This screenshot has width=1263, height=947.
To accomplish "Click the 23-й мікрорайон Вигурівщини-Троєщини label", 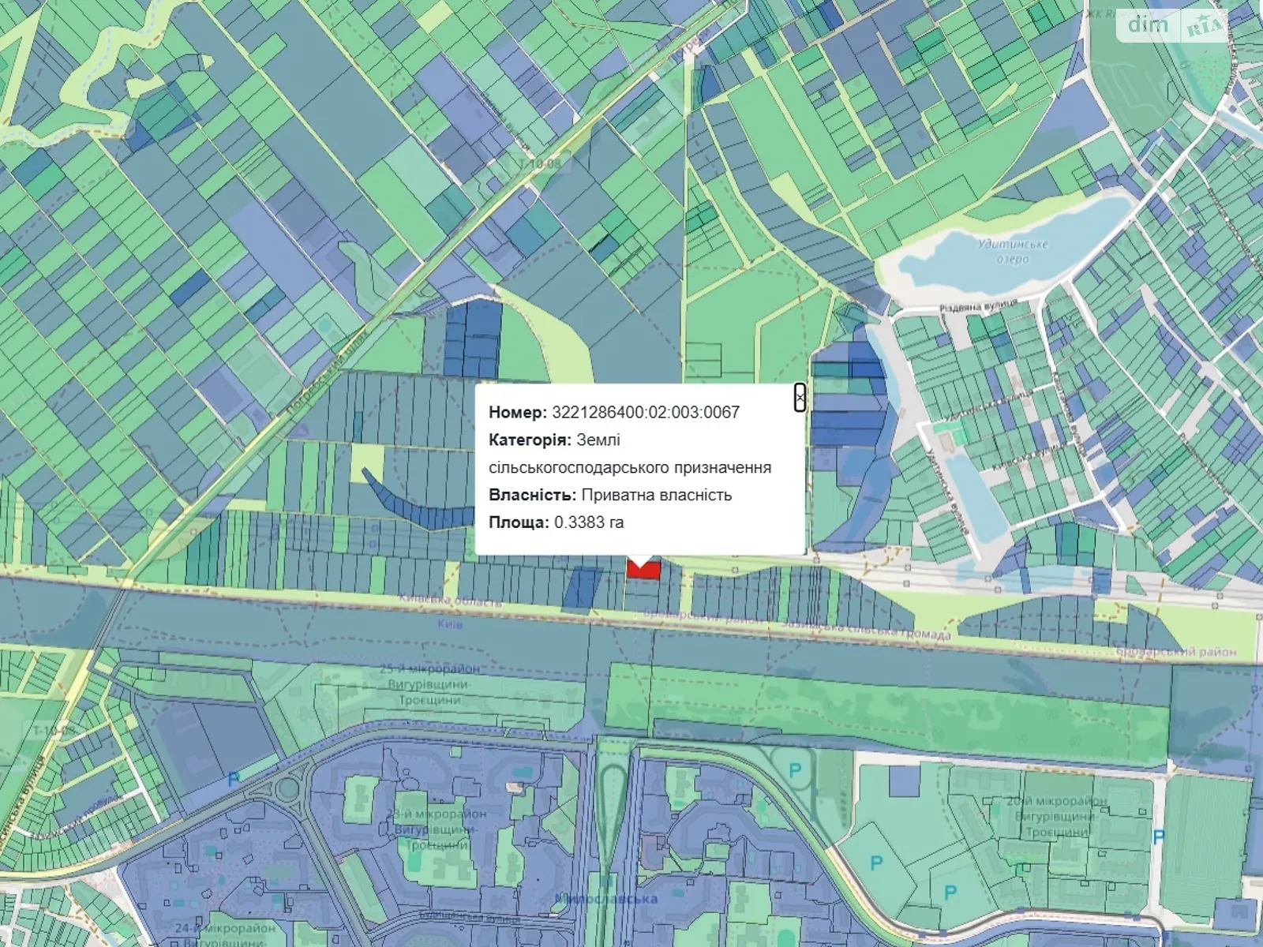I will (x=440, y=829).
